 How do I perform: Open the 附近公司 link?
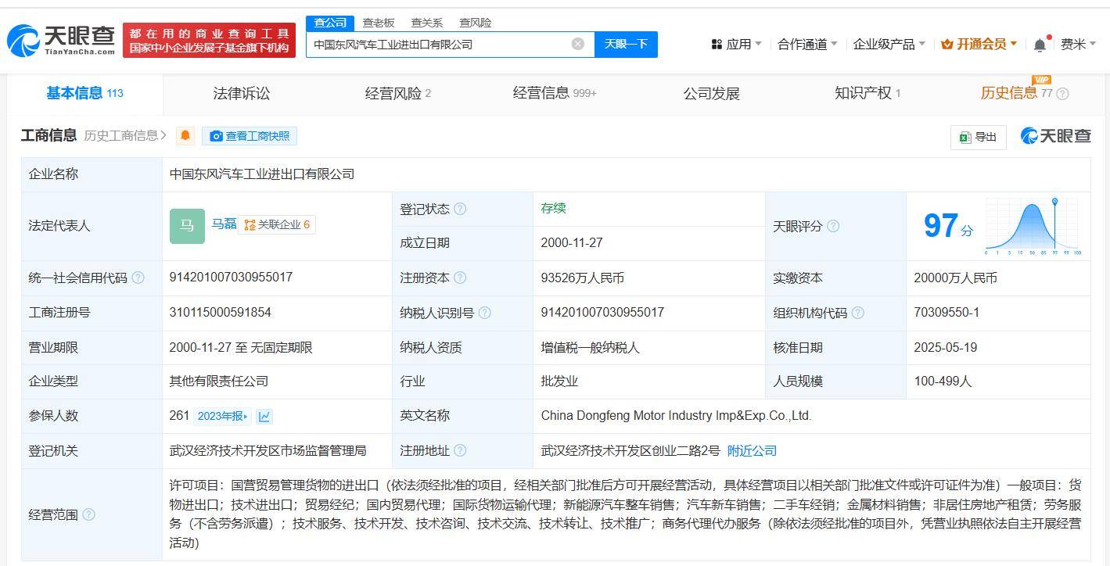click(752, 450)
